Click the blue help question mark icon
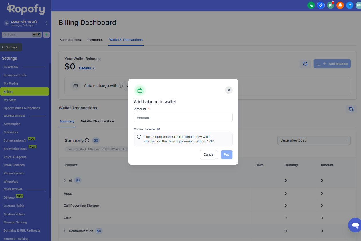Viewport: 361px width, 241px height. tap(349, 5)
